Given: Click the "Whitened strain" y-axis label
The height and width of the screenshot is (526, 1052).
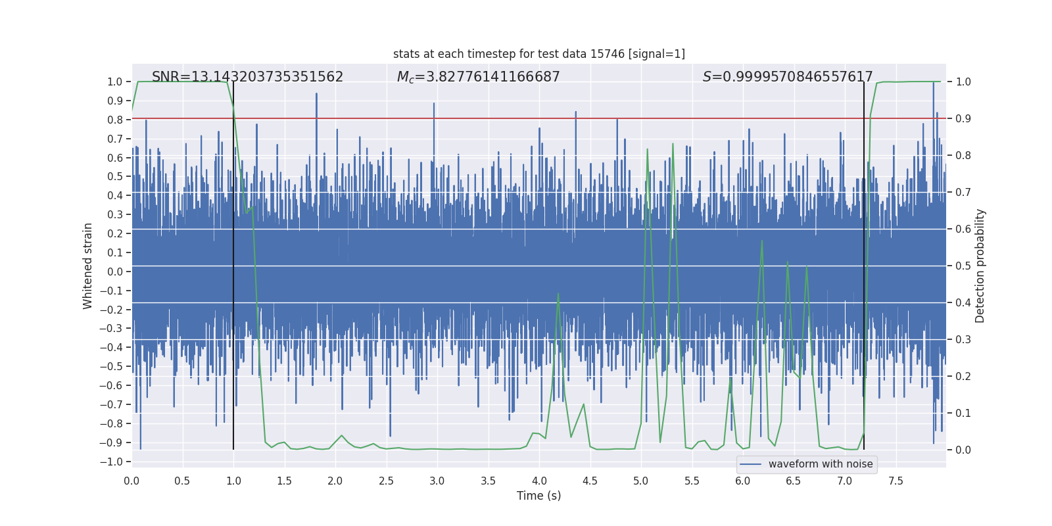Looking at the screenshot, I should tap(88, 266).
